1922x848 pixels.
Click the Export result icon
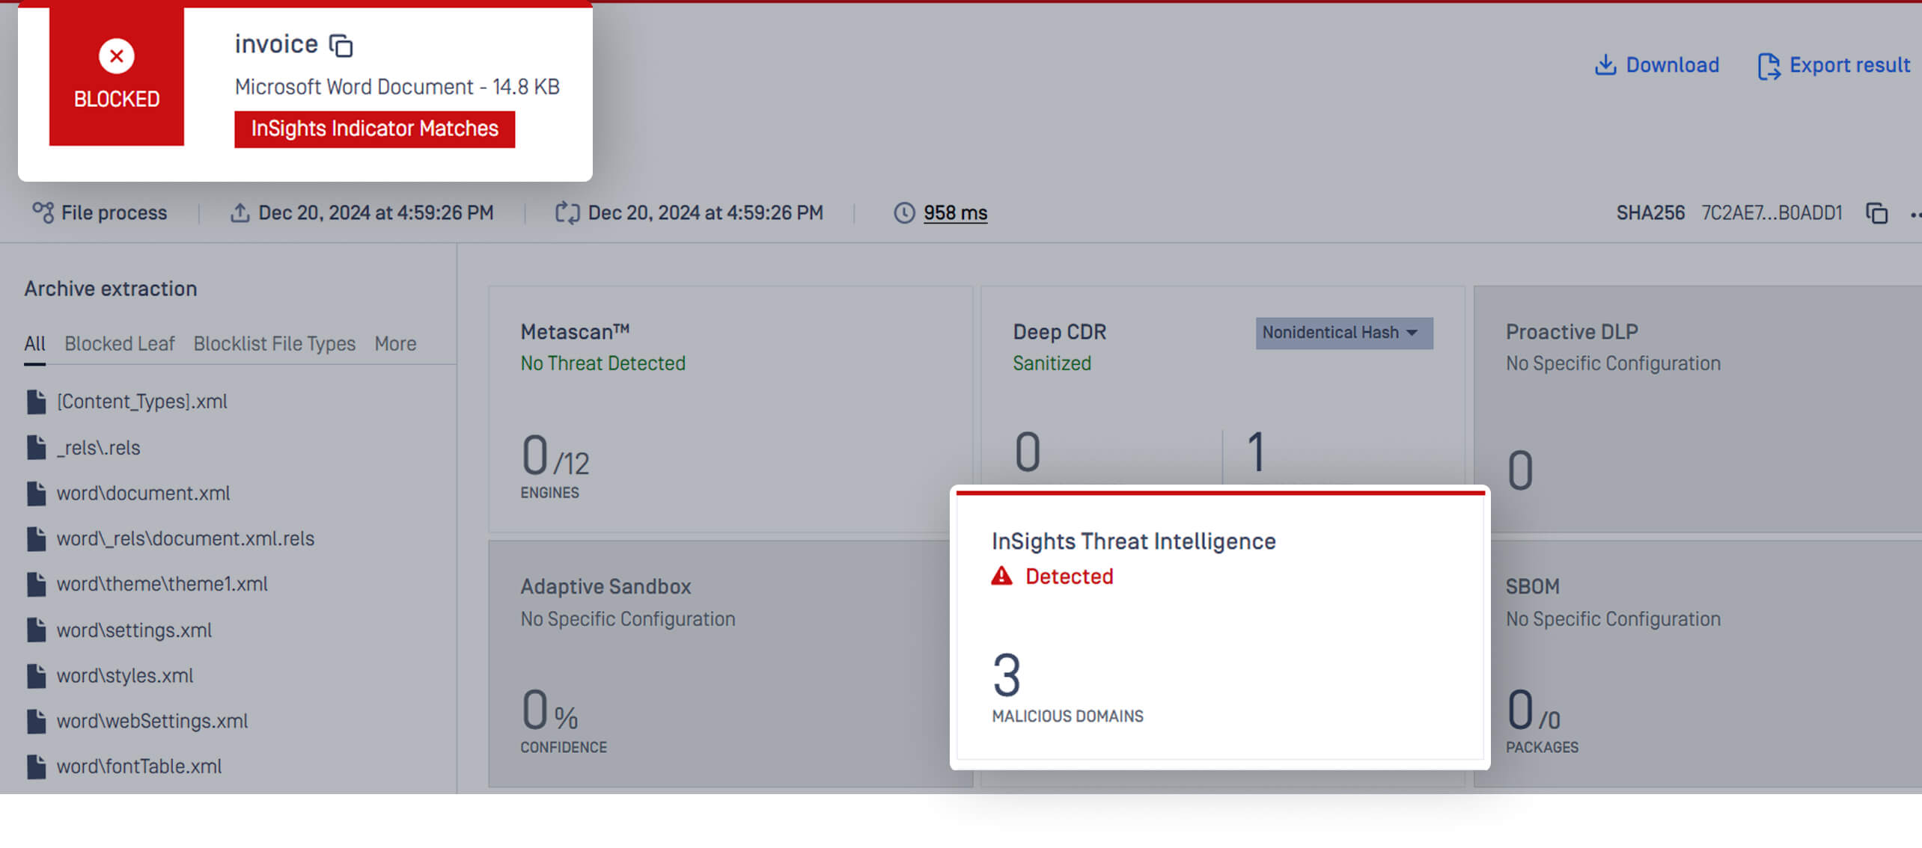[x=1769, y=66]
